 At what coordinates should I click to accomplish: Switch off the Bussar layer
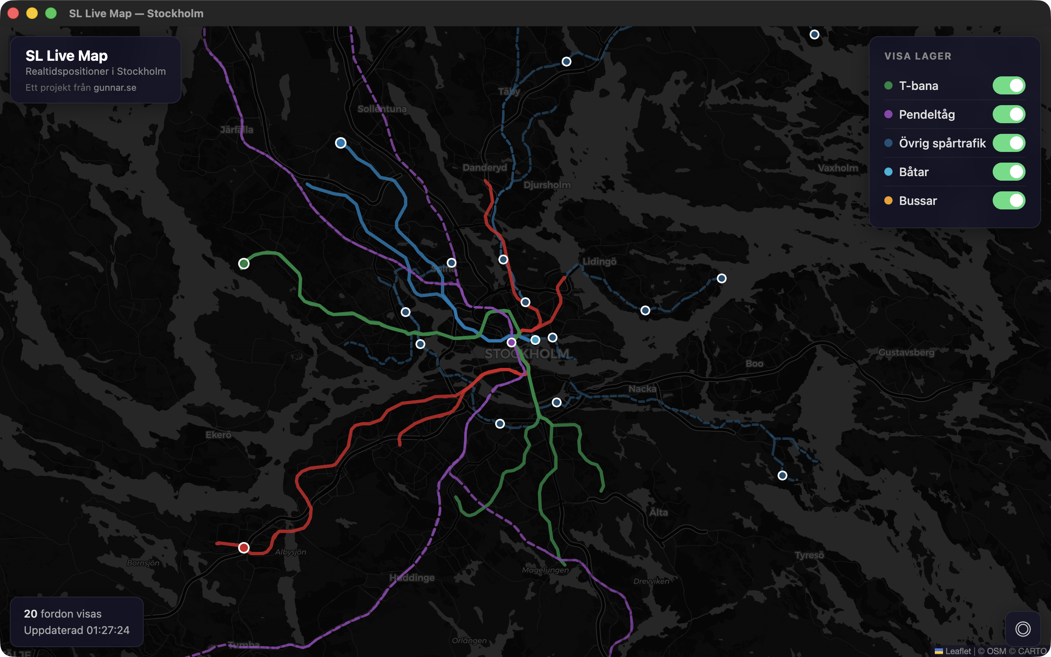(x=1009, y=200)
